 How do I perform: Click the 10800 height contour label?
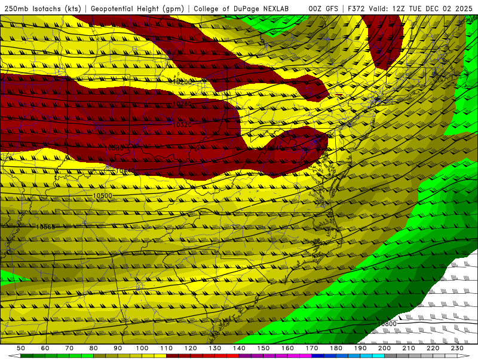click(x=387, y=324)
